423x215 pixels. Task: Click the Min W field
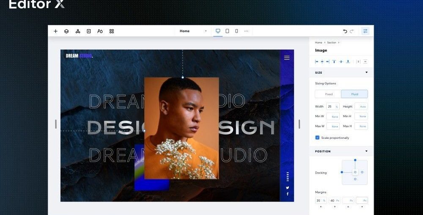[x=332, y=116]
